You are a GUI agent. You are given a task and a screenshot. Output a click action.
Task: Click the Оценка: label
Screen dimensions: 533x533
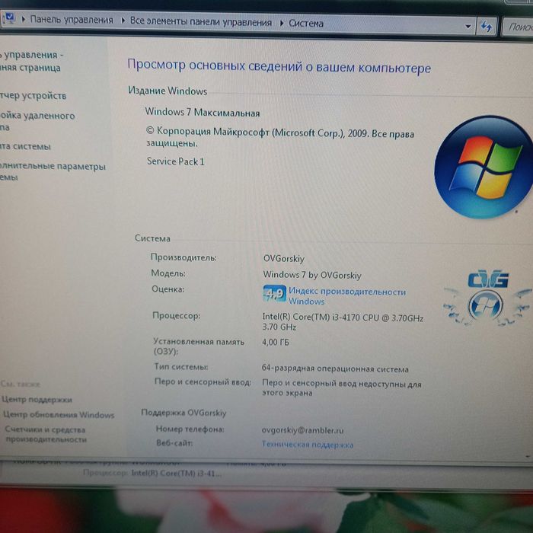(168, 289)
